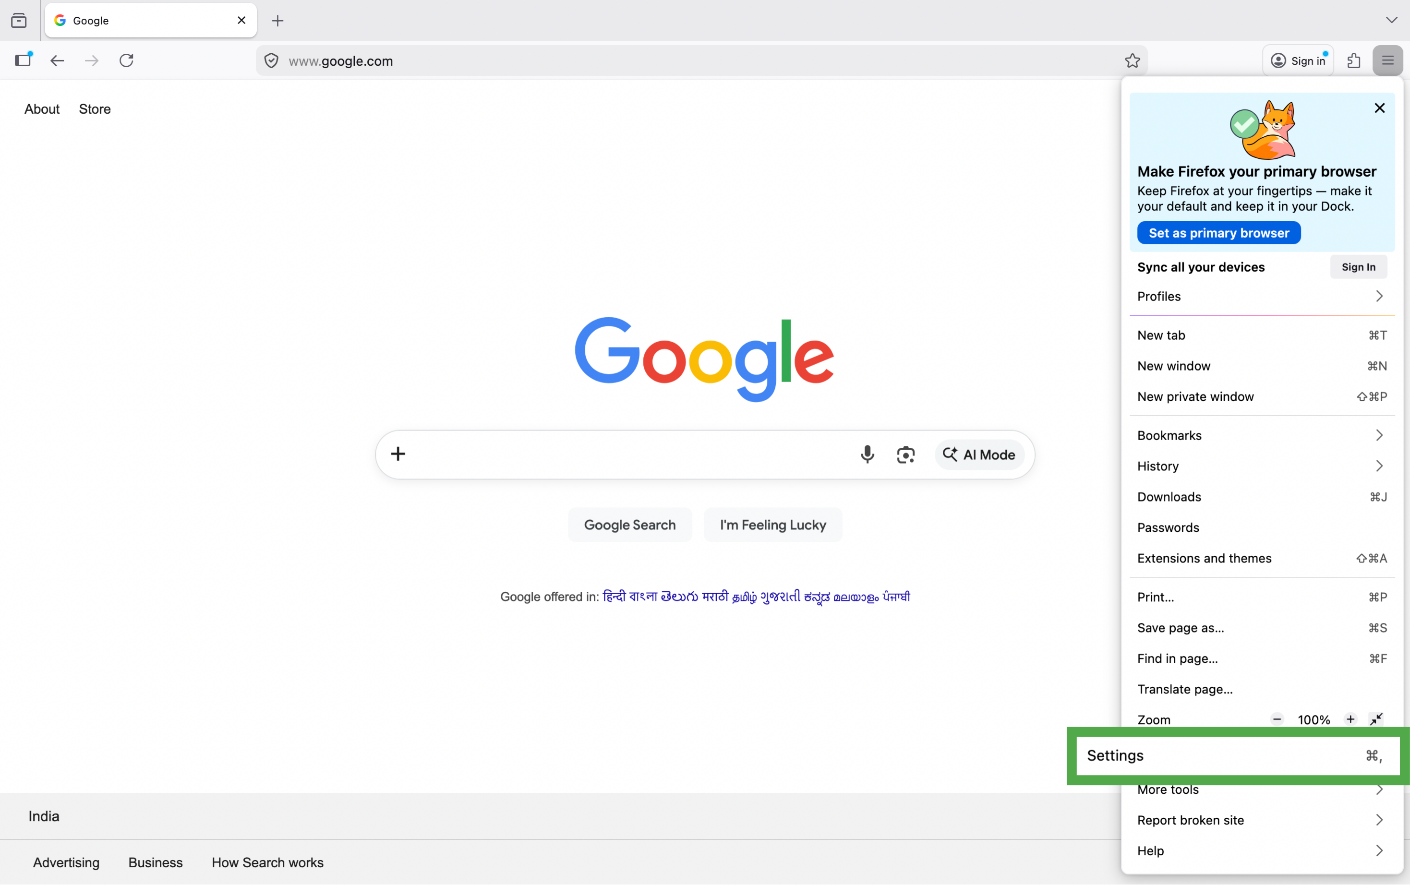The width and height of the screenshot is (1410, 885).
Task: Open the Business footer link
Action: (155, 862)
